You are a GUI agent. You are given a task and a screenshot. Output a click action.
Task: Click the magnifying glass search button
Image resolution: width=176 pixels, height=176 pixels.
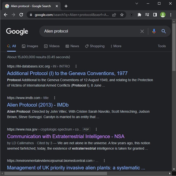[x=164, y=31]
